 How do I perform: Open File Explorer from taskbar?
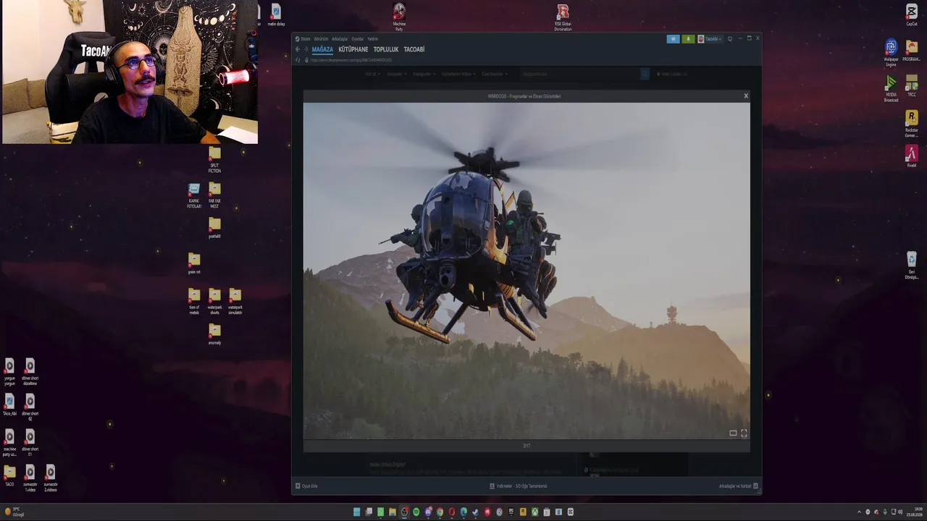[x=393, y=512]
